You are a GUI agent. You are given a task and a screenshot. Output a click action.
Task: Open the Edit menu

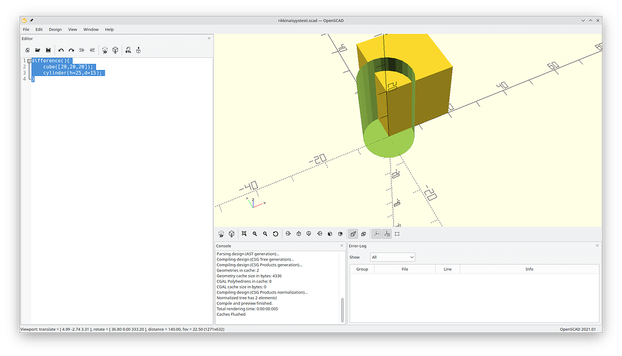[x=39, y=29]
